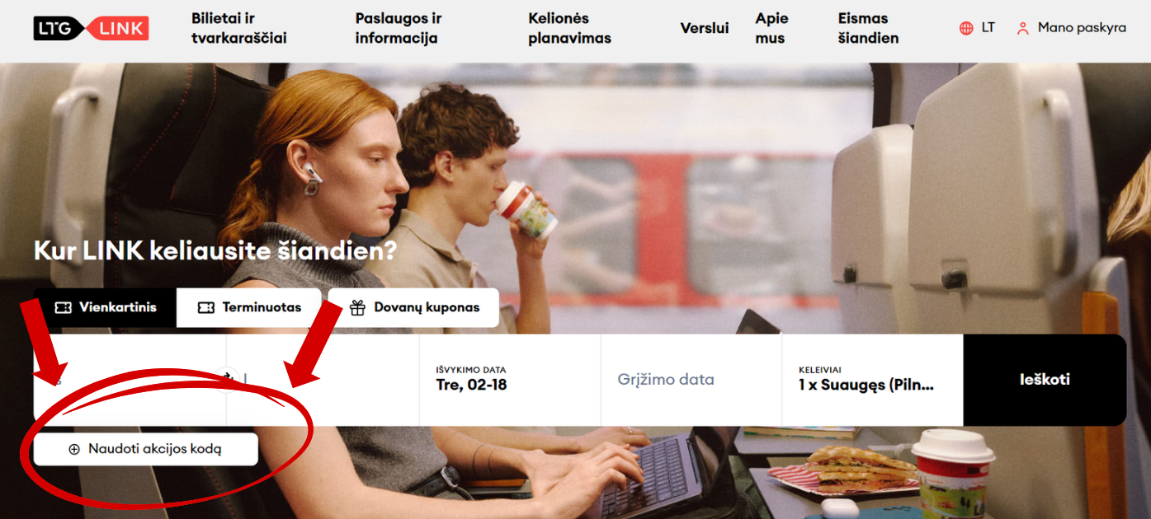Screen dimensions: 1151x519
Task: Click the LTG LINK logo
Action: coord(91,28)
